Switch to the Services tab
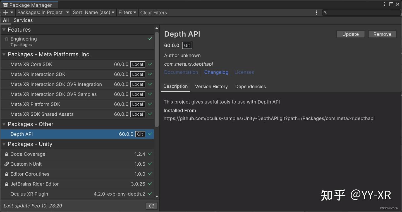Image resolution: width=402 pixels, height=212 pixels. (x=23, y=20)
